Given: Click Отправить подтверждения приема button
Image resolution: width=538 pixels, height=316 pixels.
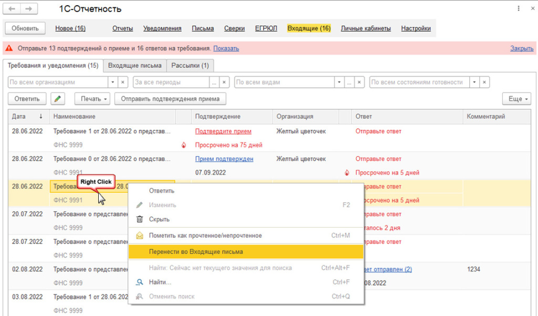Looking at the screenshot, I should [170, 99].
